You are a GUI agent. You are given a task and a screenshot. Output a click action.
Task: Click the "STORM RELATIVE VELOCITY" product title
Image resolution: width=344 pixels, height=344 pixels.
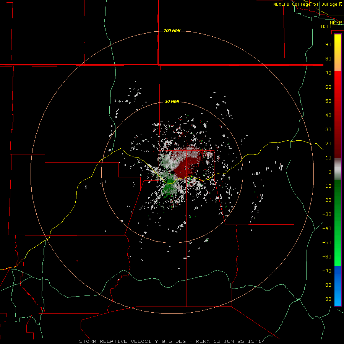click(118, 341)
